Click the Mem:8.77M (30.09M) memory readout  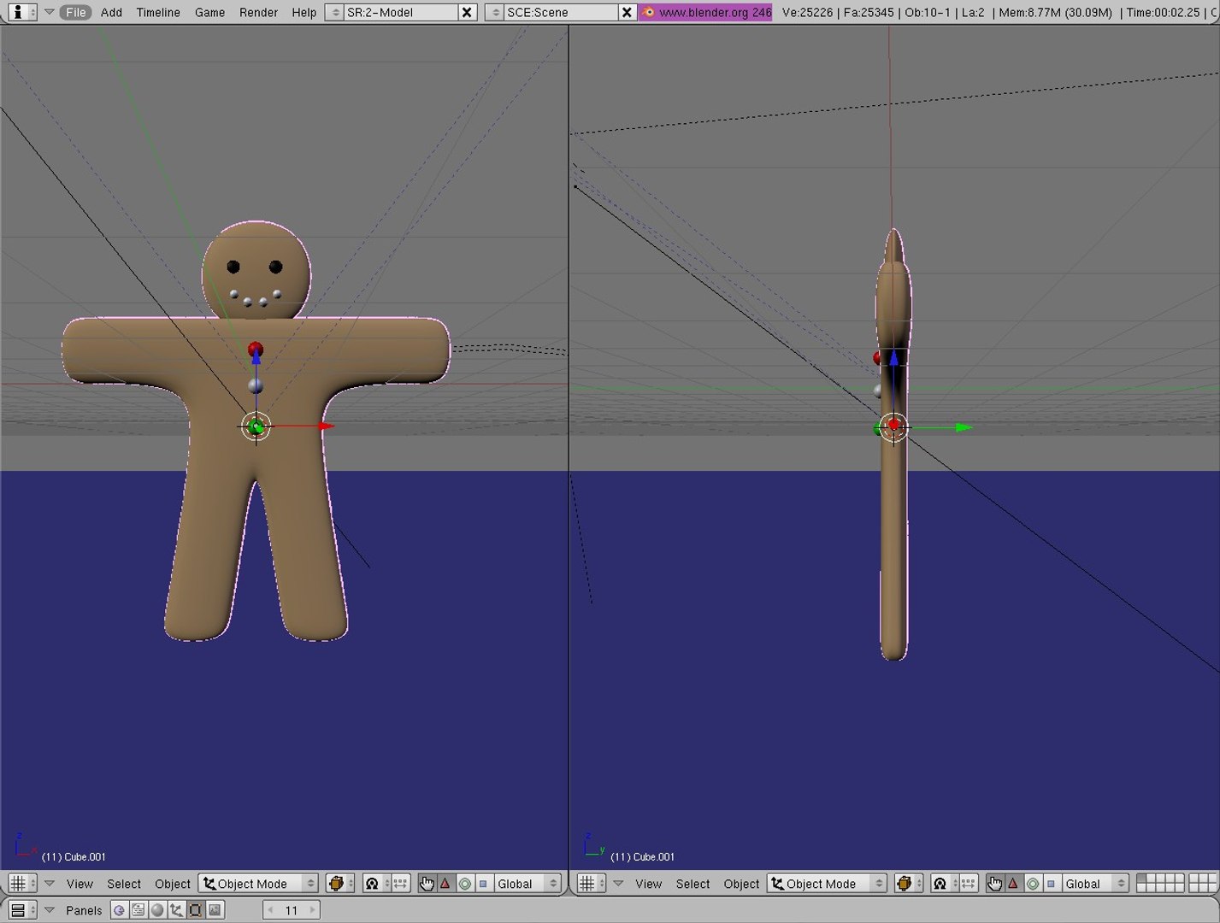click(x=1055, y=12)
